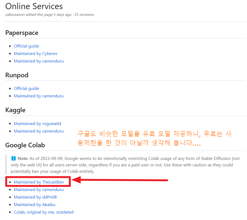Click the Paperspace section heading
The width and height of the screenshot is (247, 220).
point(22,33)
